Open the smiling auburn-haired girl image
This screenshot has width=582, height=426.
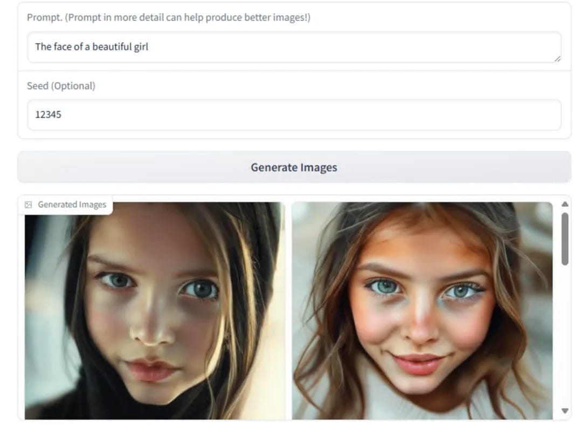pyautogui.click(x=422, y=311)
